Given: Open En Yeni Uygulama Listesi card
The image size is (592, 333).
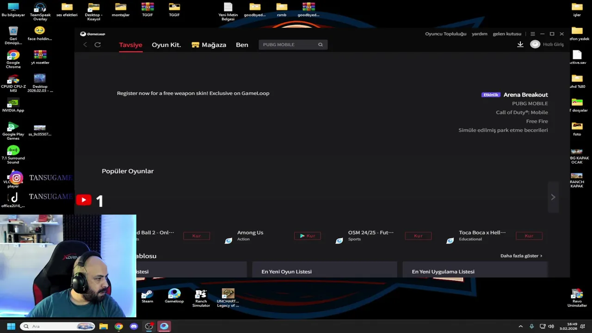Looking at the screenshot, I should (x=475, y=270).
